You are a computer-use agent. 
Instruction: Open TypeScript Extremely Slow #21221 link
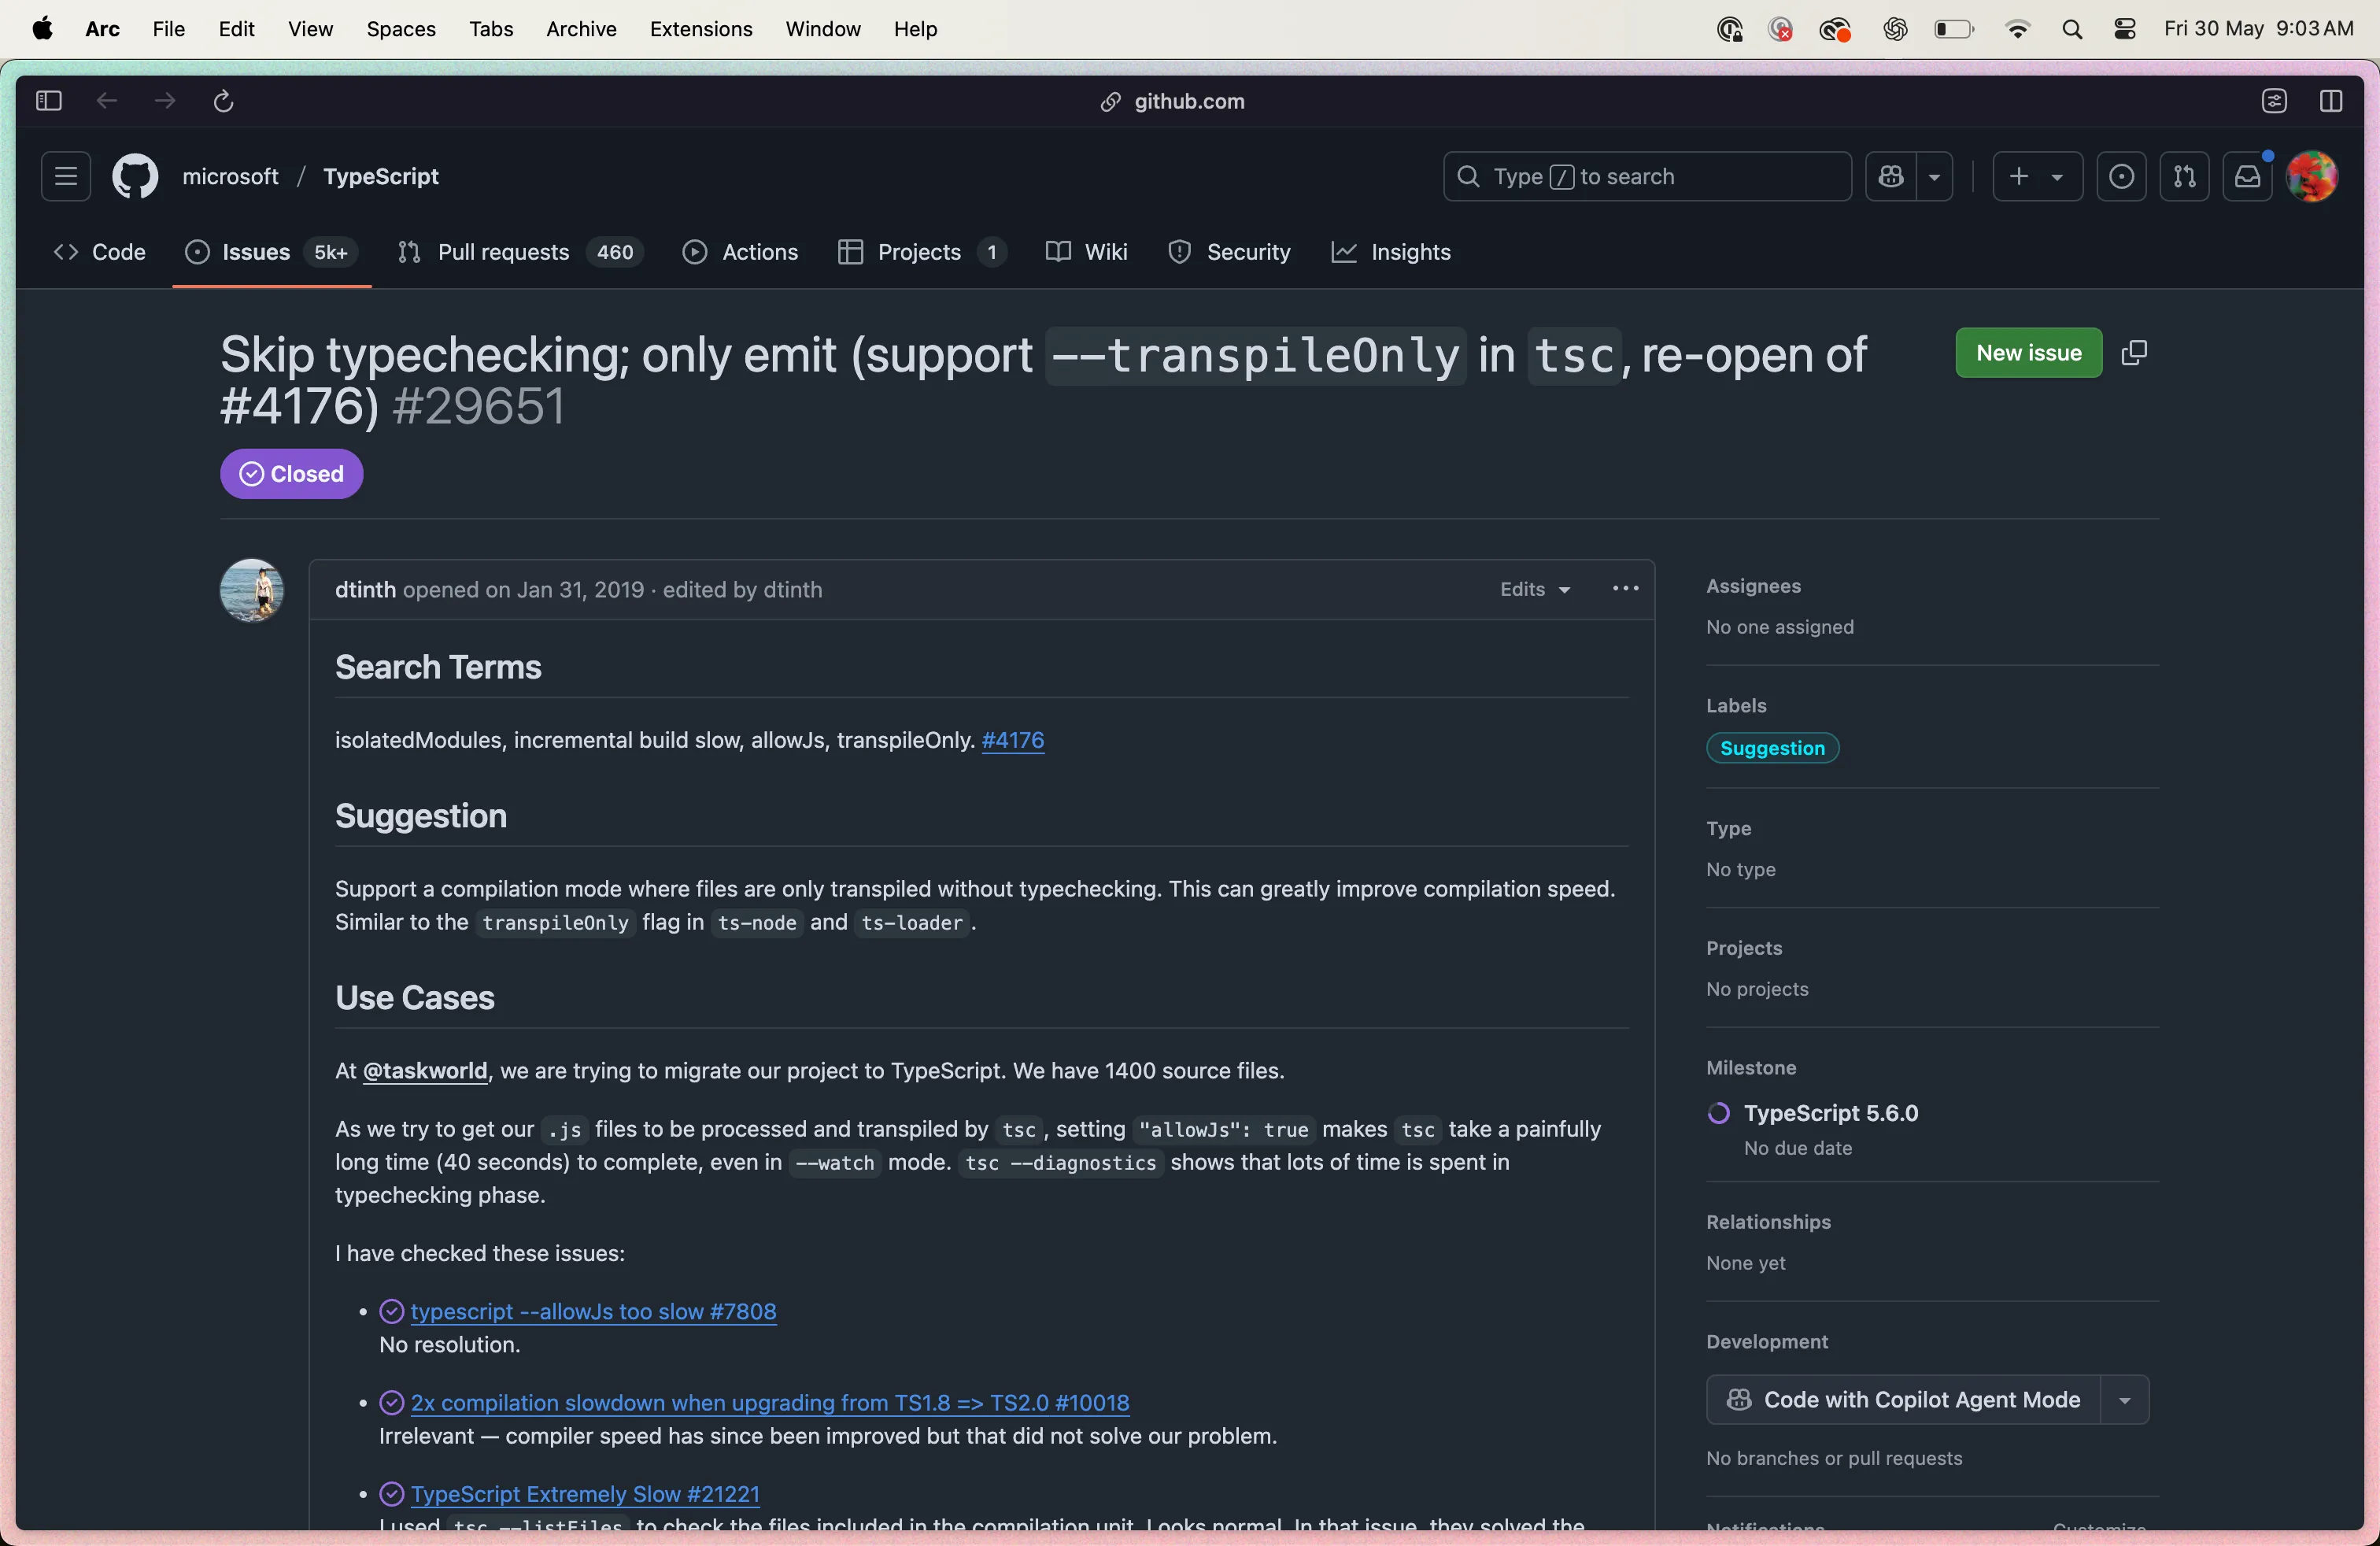click(585, 1494)
